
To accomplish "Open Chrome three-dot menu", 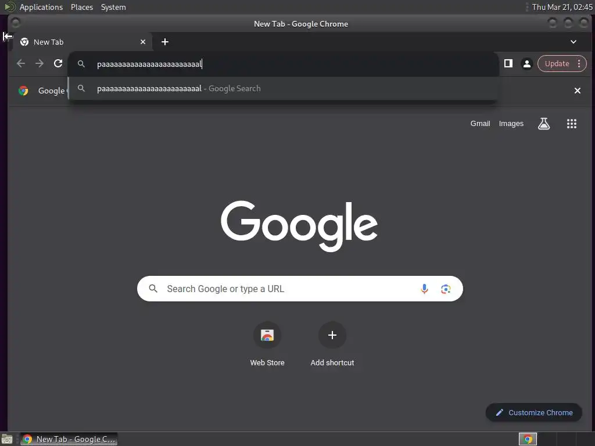I will click(x=579, y=64).
